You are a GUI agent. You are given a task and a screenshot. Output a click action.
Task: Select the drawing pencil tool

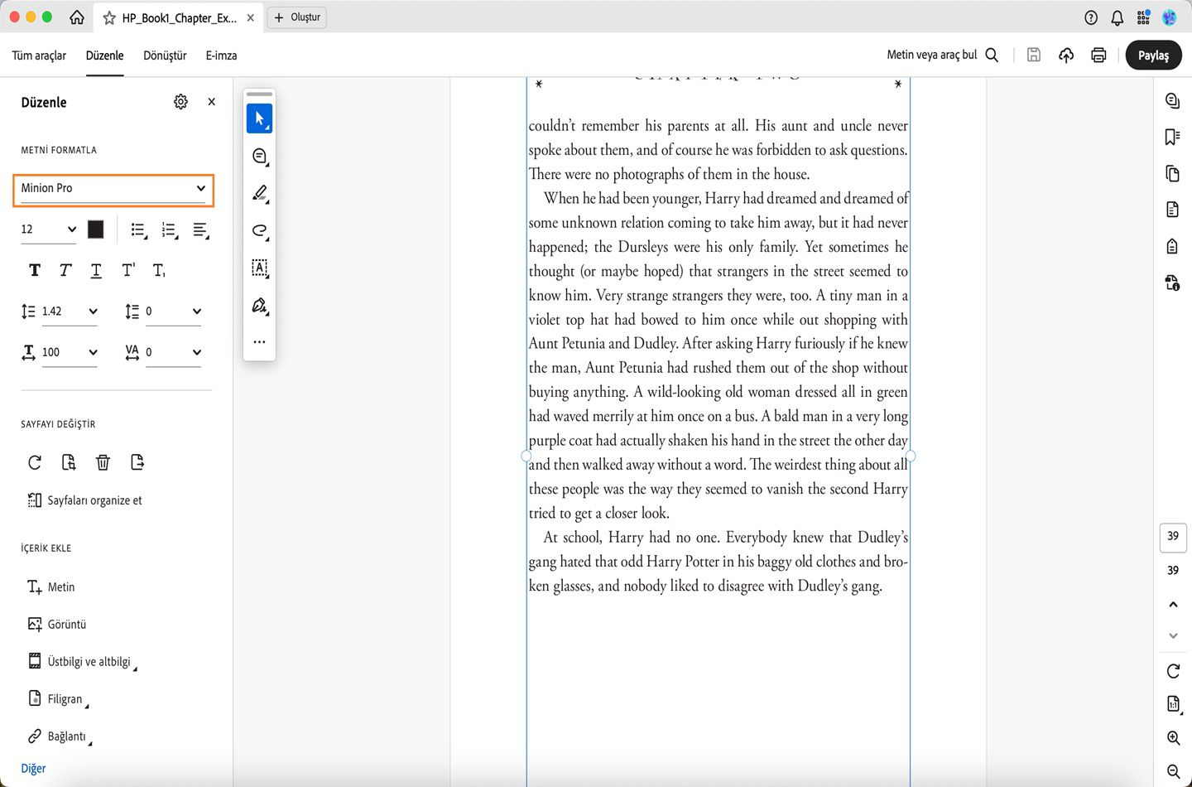tap(259, 193)
